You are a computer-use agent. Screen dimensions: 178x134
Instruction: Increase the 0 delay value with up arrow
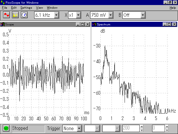[167, 127]
